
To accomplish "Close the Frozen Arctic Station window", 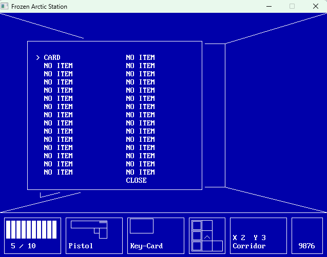I will [x=316, y=6].
